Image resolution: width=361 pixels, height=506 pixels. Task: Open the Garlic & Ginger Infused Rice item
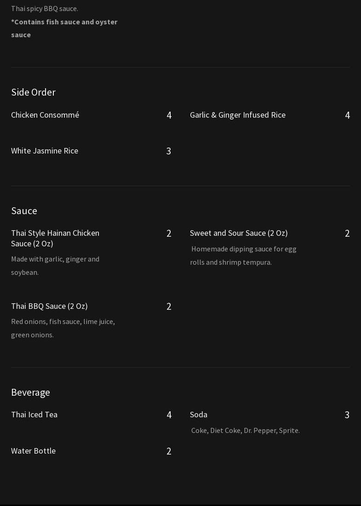[237, 115]
